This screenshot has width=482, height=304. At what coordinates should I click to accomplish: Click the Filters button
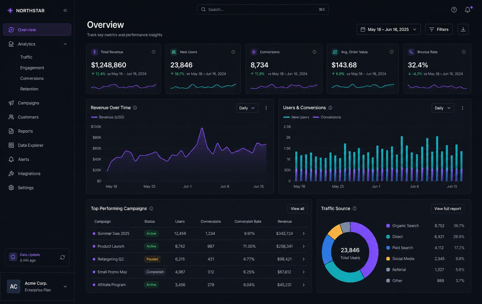click(x=439, y=29)
